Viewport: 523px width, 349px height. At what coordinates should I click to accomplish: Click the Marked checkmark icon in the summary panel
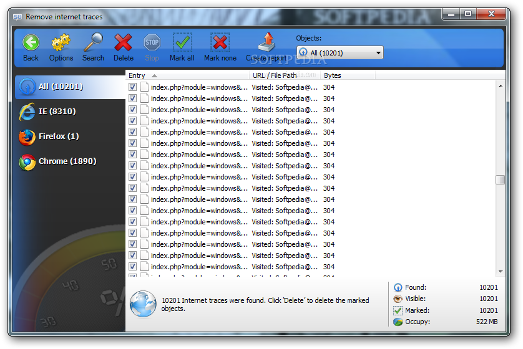coord(398,310)
